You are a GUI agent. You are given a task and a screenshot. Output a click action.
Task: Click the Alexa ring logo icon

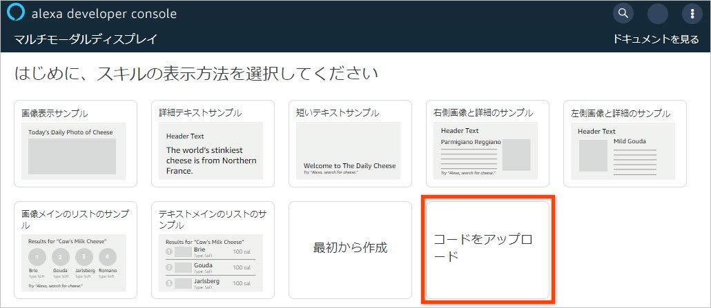click(16, 13)
